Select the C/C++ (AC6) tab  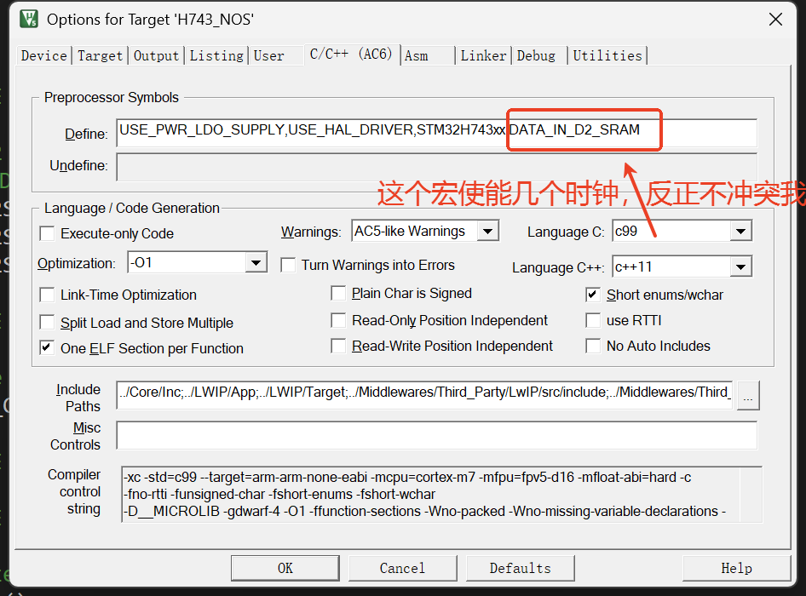(x=351, y=54)
